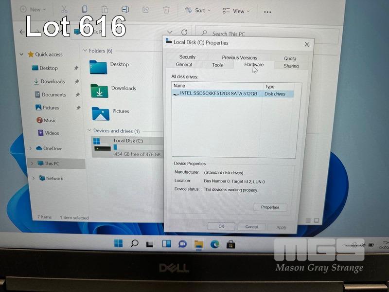Click the Rename icon in toolbar
389x292 pixels.
pos(125,10)
